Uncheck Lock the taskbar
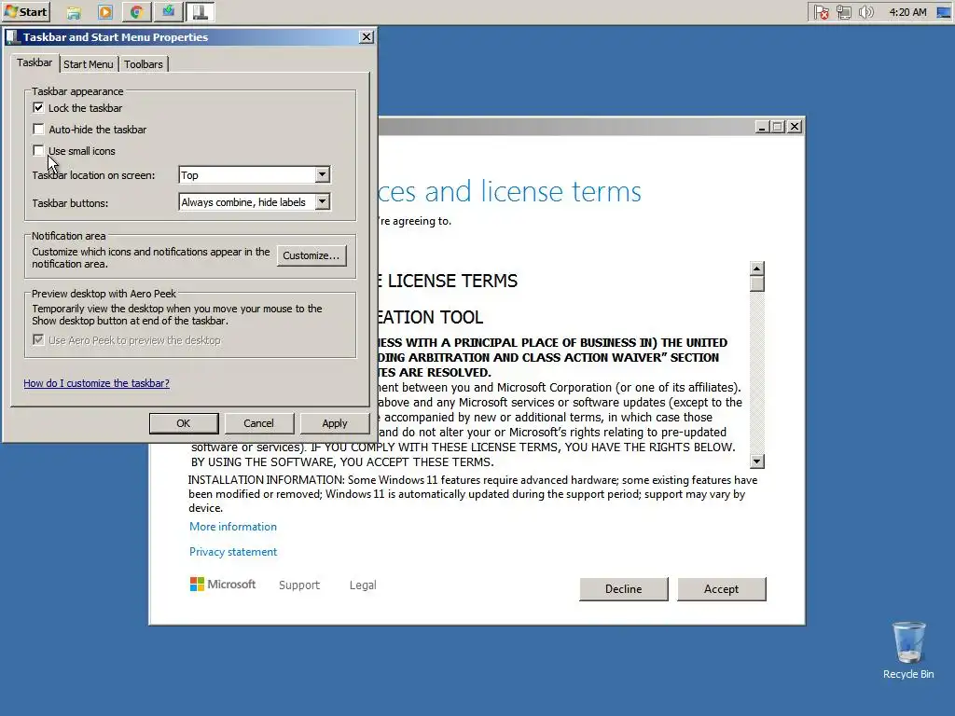Image resolution: width=955 pixels, height=716 pixels. [x=38, y=108]
